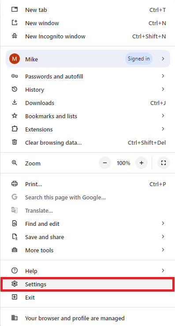This screenshot has width=175, height=326.
Task: Expand the Find and edit submenu chevron
Action: click(x=163, y=223)
